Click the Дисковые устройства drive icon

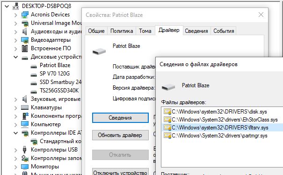coord(25,58)
